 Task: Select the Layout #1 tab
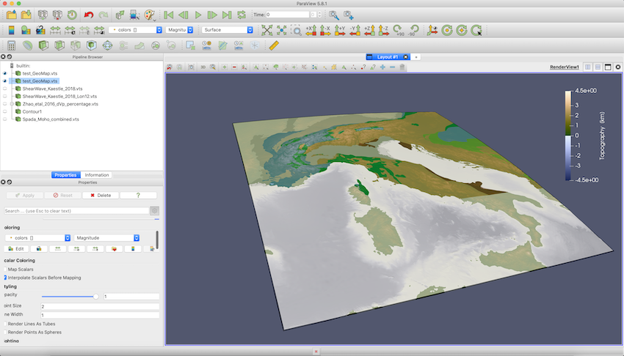tap(386, 56)
